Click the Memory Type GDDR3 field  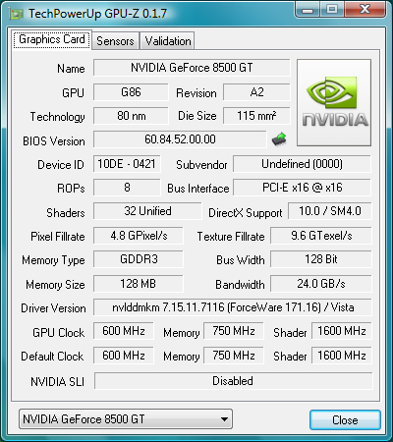[139, 259]
